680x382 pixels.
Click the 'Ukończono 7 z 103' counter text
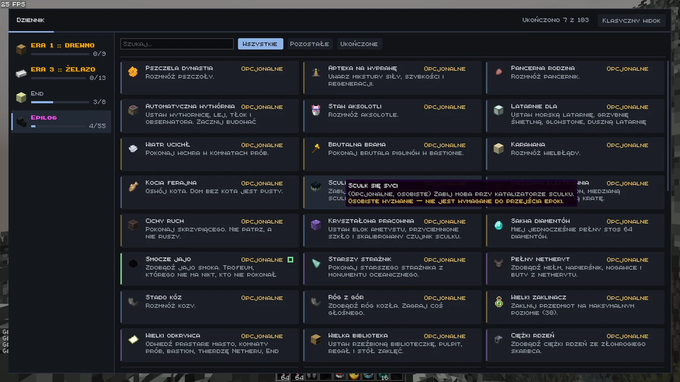coord(555,20)
